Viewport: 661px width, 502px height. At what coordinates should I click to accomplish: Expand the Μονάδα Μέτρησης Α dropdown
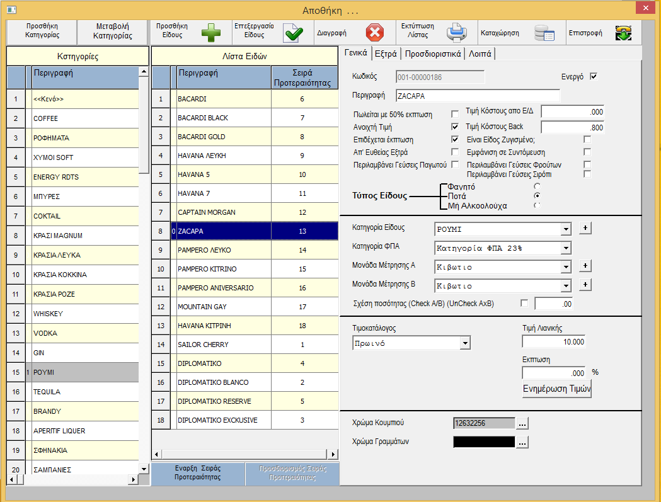coord(565,267)
